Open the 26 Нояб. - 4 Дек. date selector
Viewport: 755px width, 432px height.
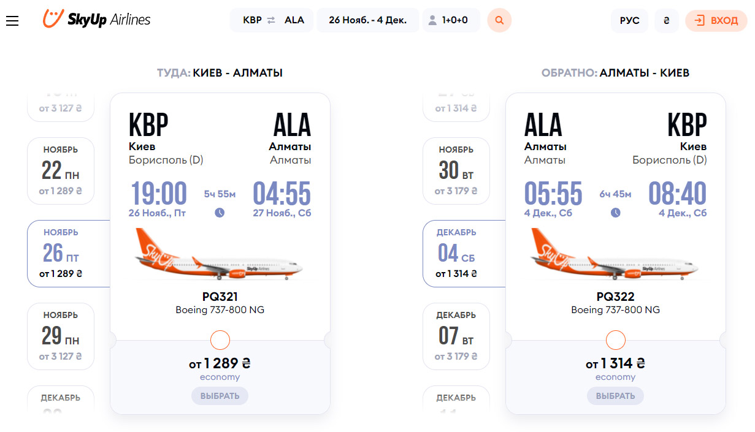(x=368, y=20)
